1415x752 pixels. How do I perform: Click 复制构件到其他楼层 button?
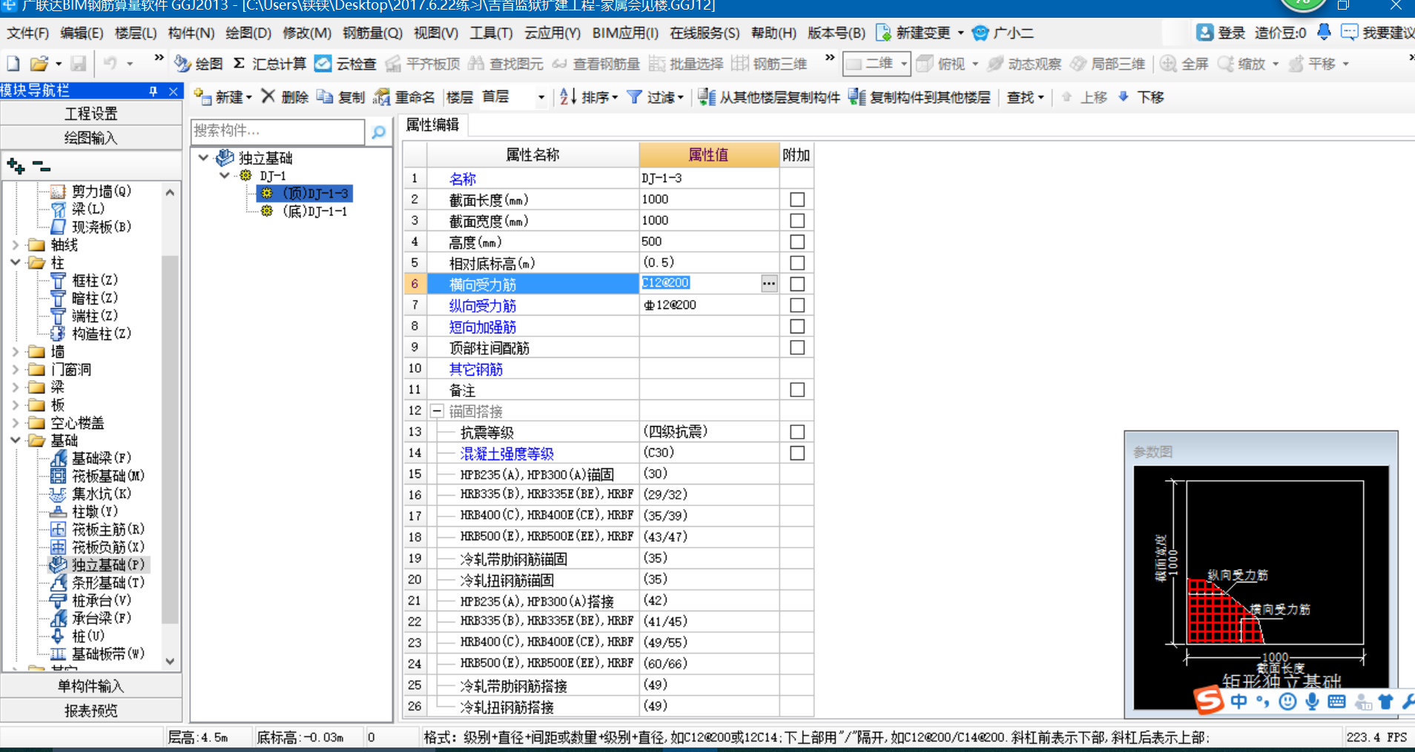[x=920, y=97]
